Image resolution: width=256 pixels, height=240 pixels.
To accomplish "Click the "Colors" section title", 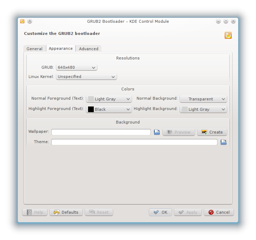I will click(128, 89).
